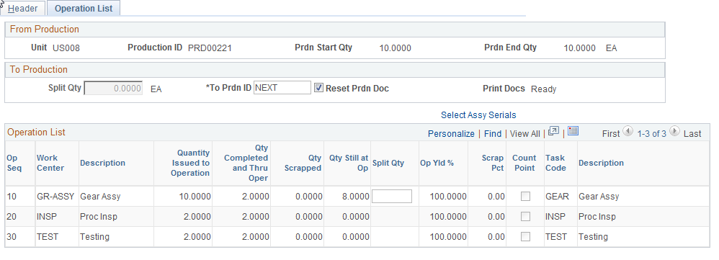Select the Operation List tab
This screenshot has width=719, height=260.
click(84, 8)
